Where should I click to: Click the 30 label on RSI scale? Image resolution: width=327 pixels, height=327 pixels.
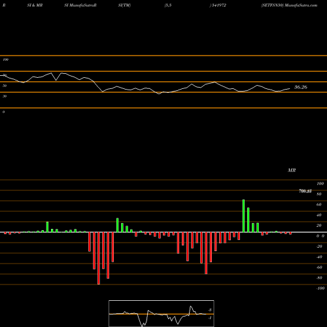click(5, 96)
